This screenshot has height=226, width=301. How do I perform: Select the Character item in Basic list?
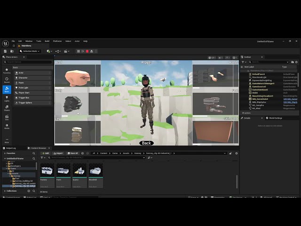(x=32, y=78)
